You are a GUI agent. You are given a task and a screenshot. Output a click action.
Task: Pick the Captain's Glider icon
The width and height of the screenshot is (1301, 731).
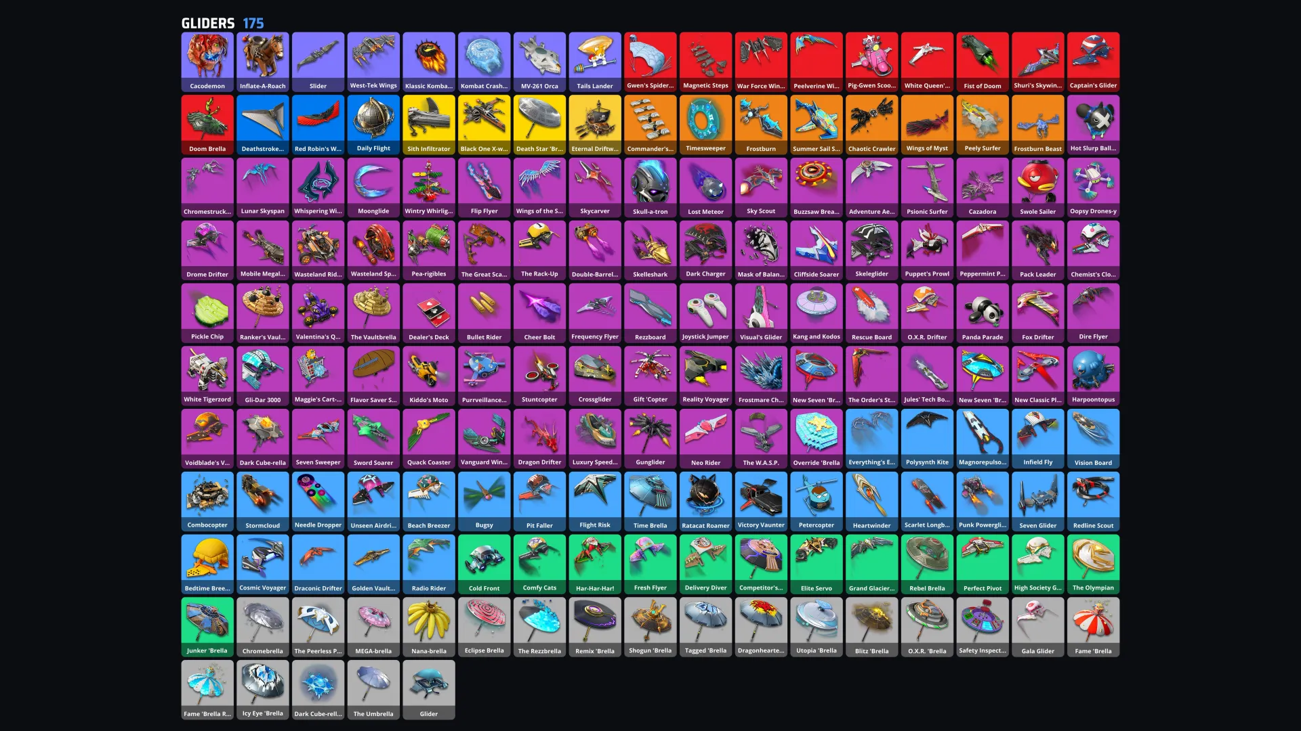pyautogui.click(x=1093, y=62)
